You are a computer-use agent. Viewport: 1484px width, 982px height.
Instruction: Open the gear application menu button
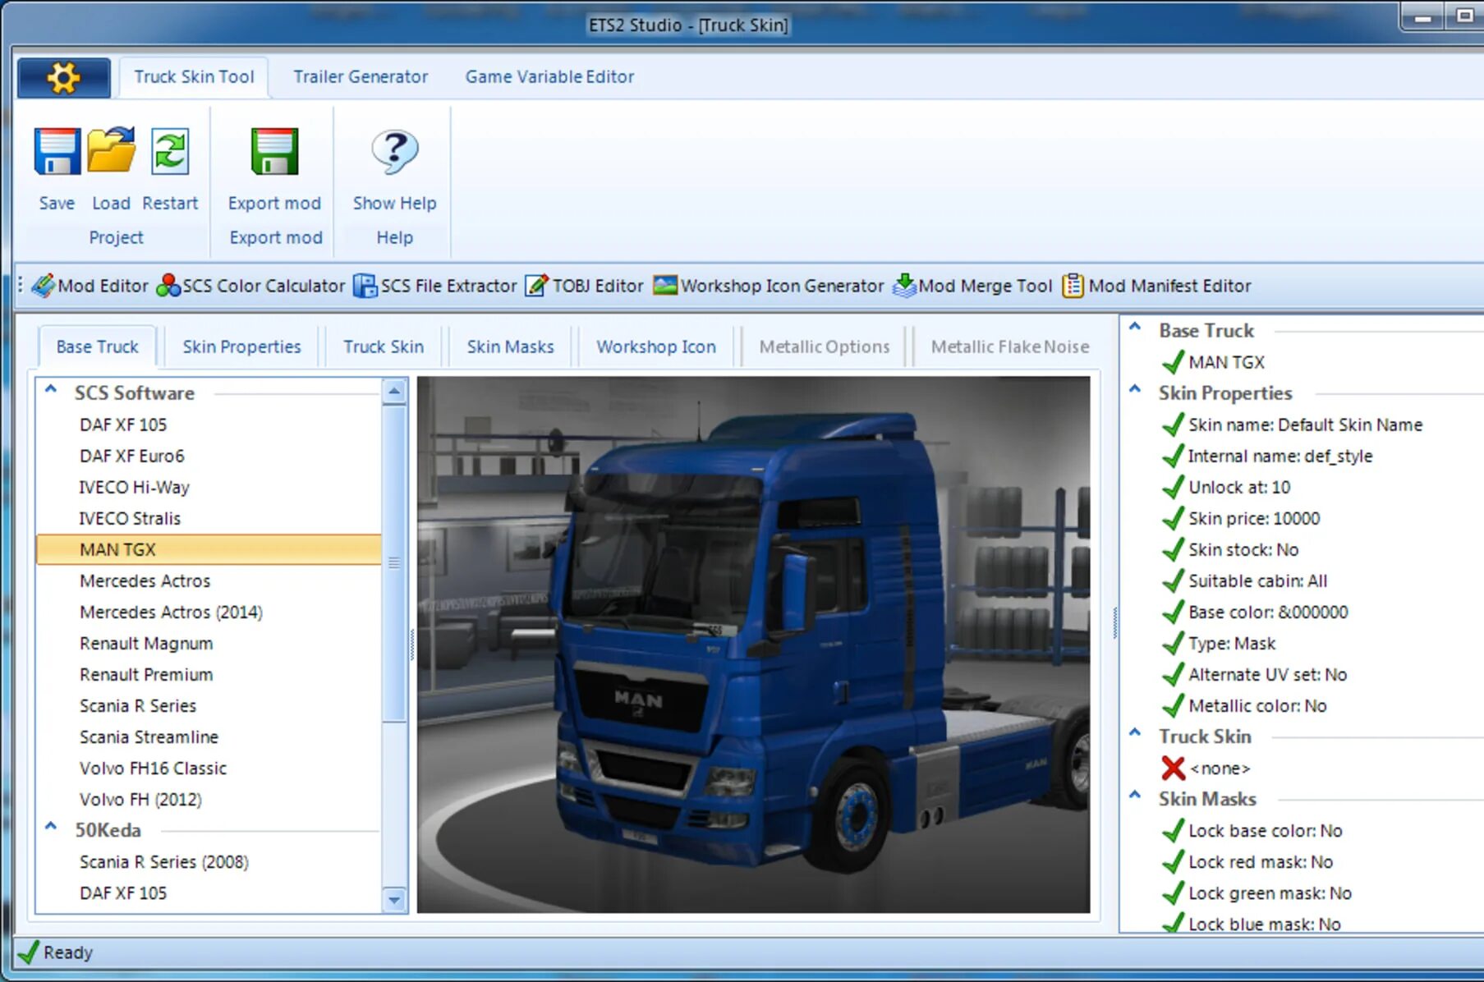[x=64, y=78]
